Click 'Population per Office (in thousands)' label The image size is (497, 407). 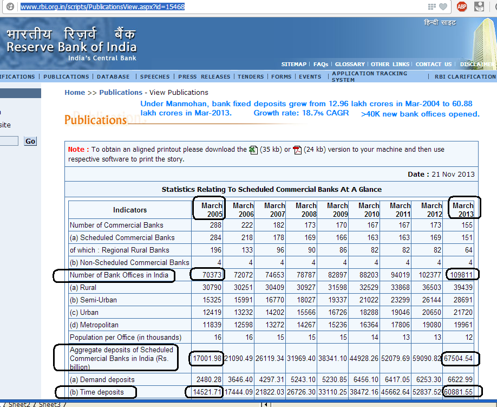pyautogui.click(x=126, y=337)
